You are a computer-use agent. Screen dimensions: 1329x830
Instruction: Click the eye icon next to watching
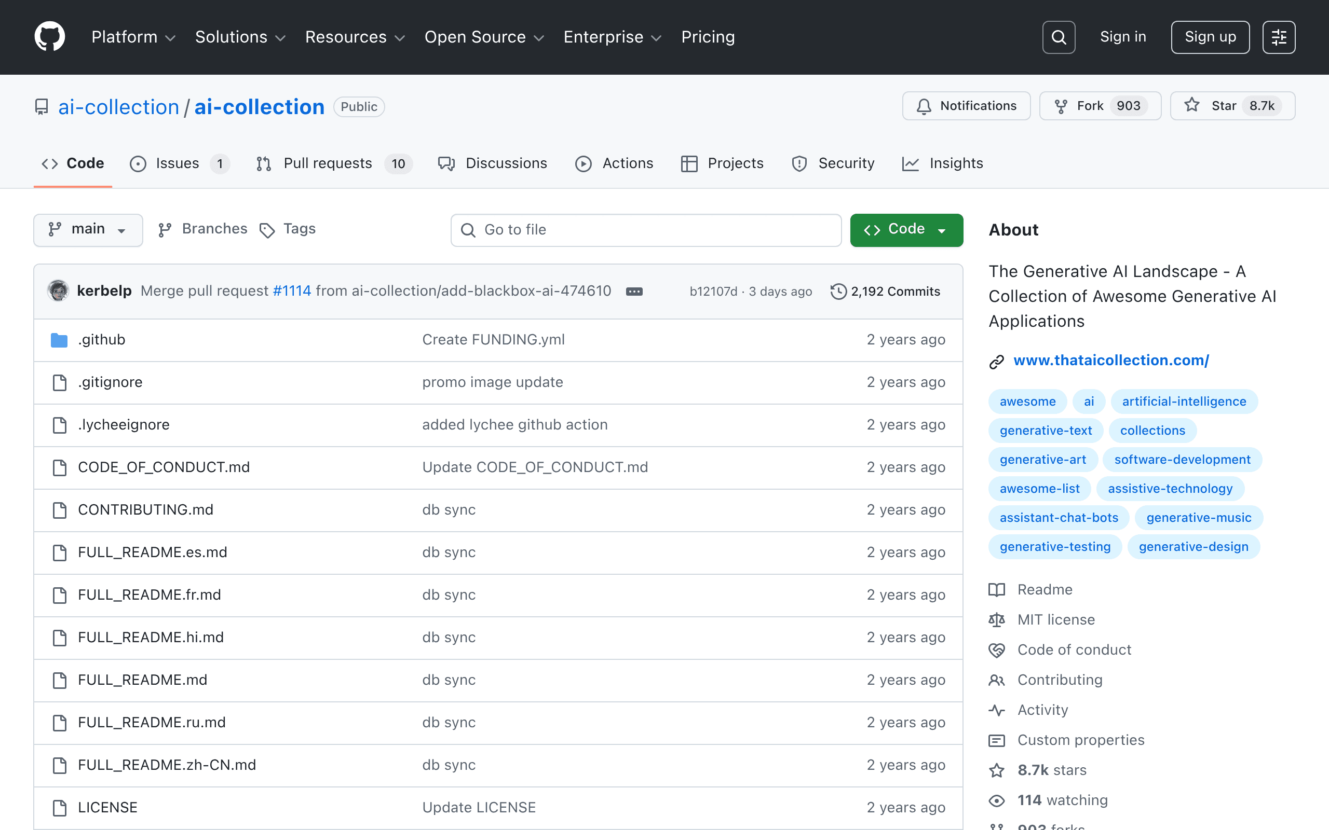tap(996, 801)
